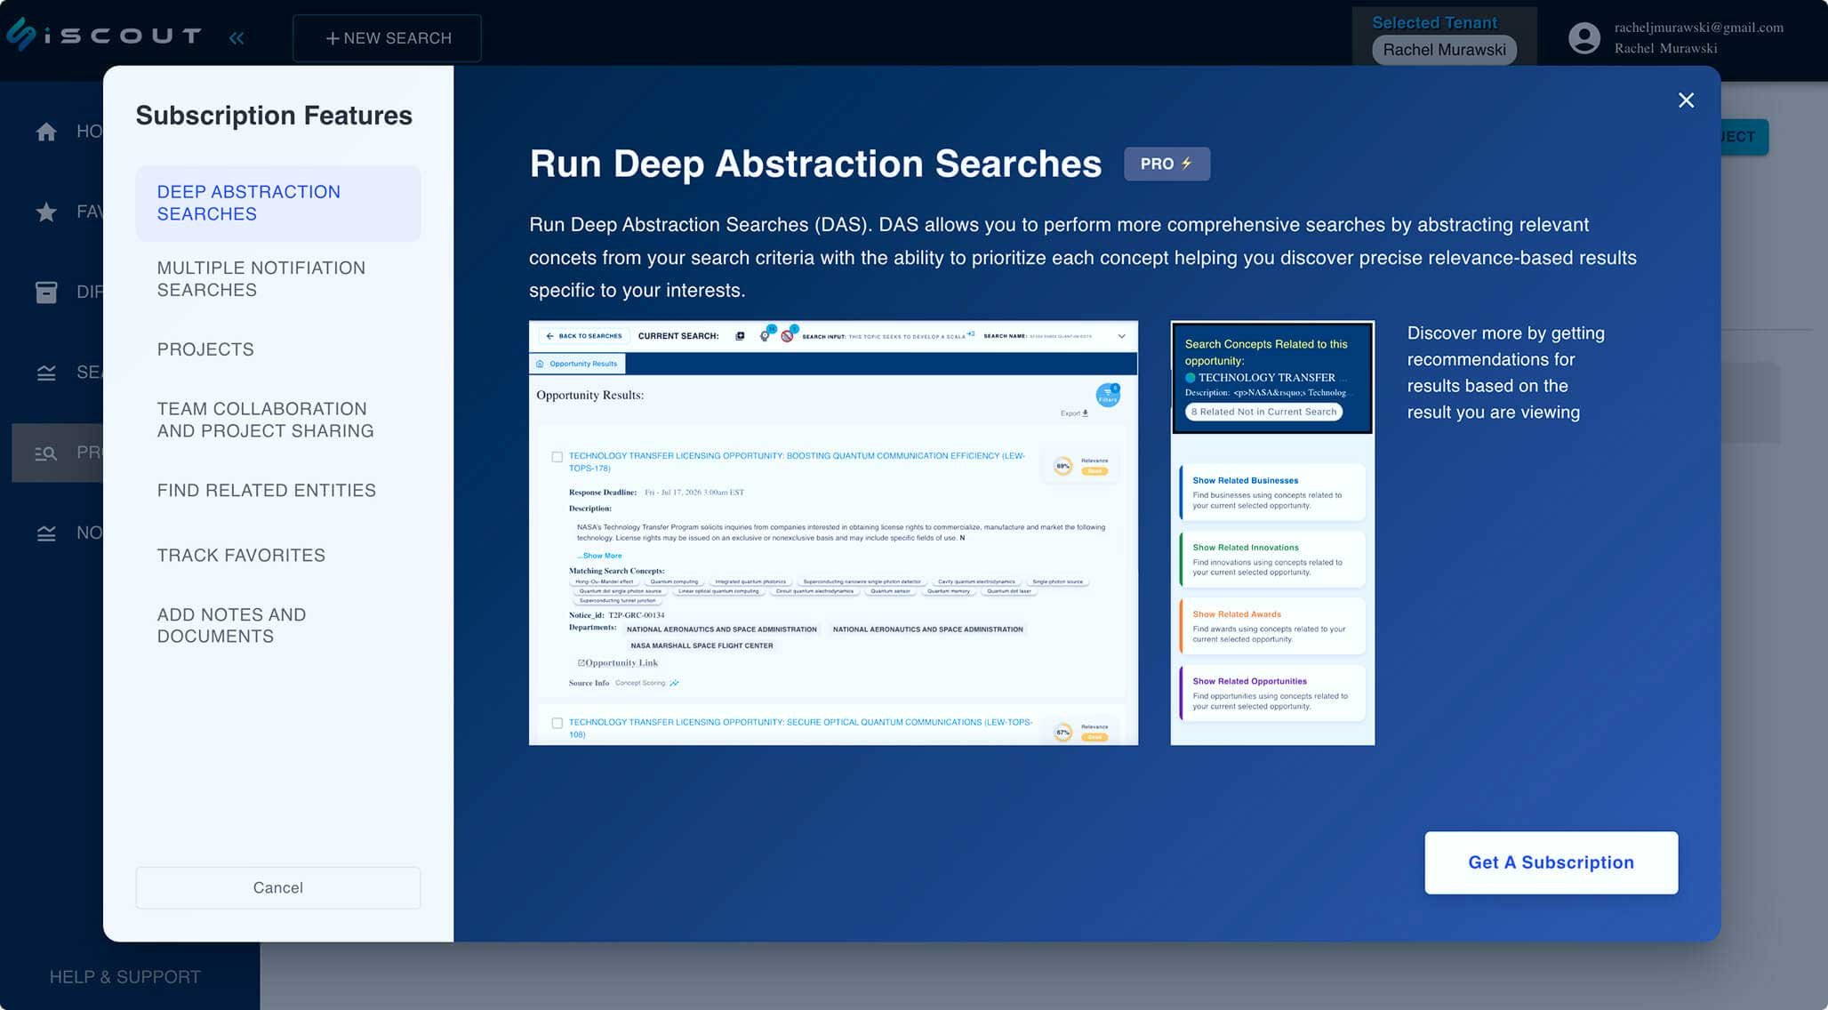Viewport: 1828px width, 1010px height.
Task: Select MULTIPLE NOTIFIATION SEARCHES feature
Action: pos(261,278)
